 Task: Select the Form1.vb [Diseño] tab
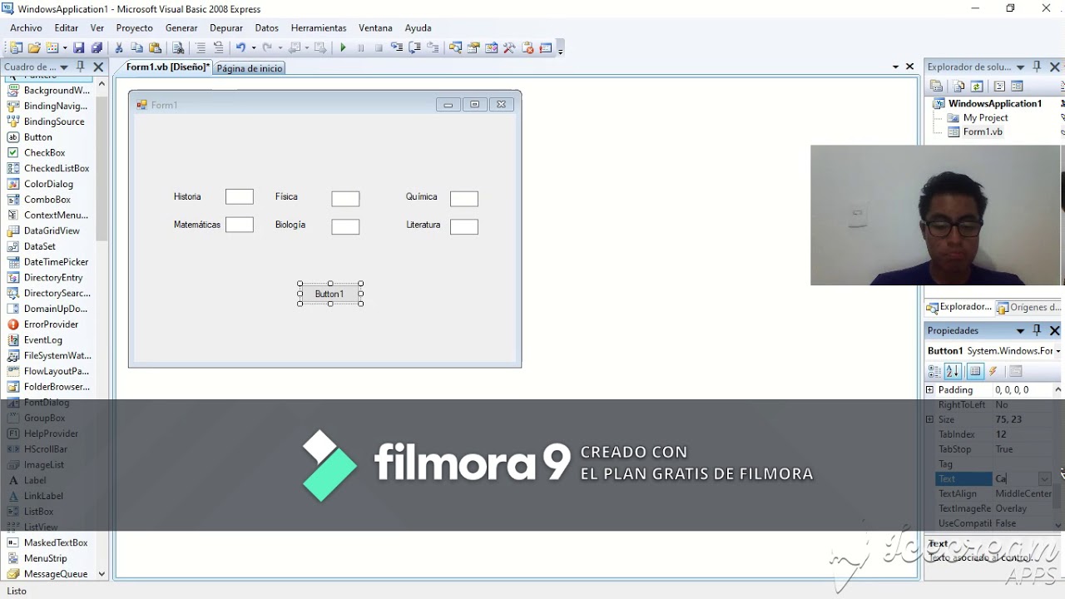(x=167, y=67)
